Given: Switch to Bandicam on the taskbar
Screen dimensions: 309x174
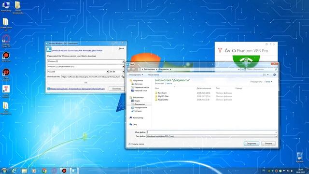Looking at the screenshot, I should 64,171.
